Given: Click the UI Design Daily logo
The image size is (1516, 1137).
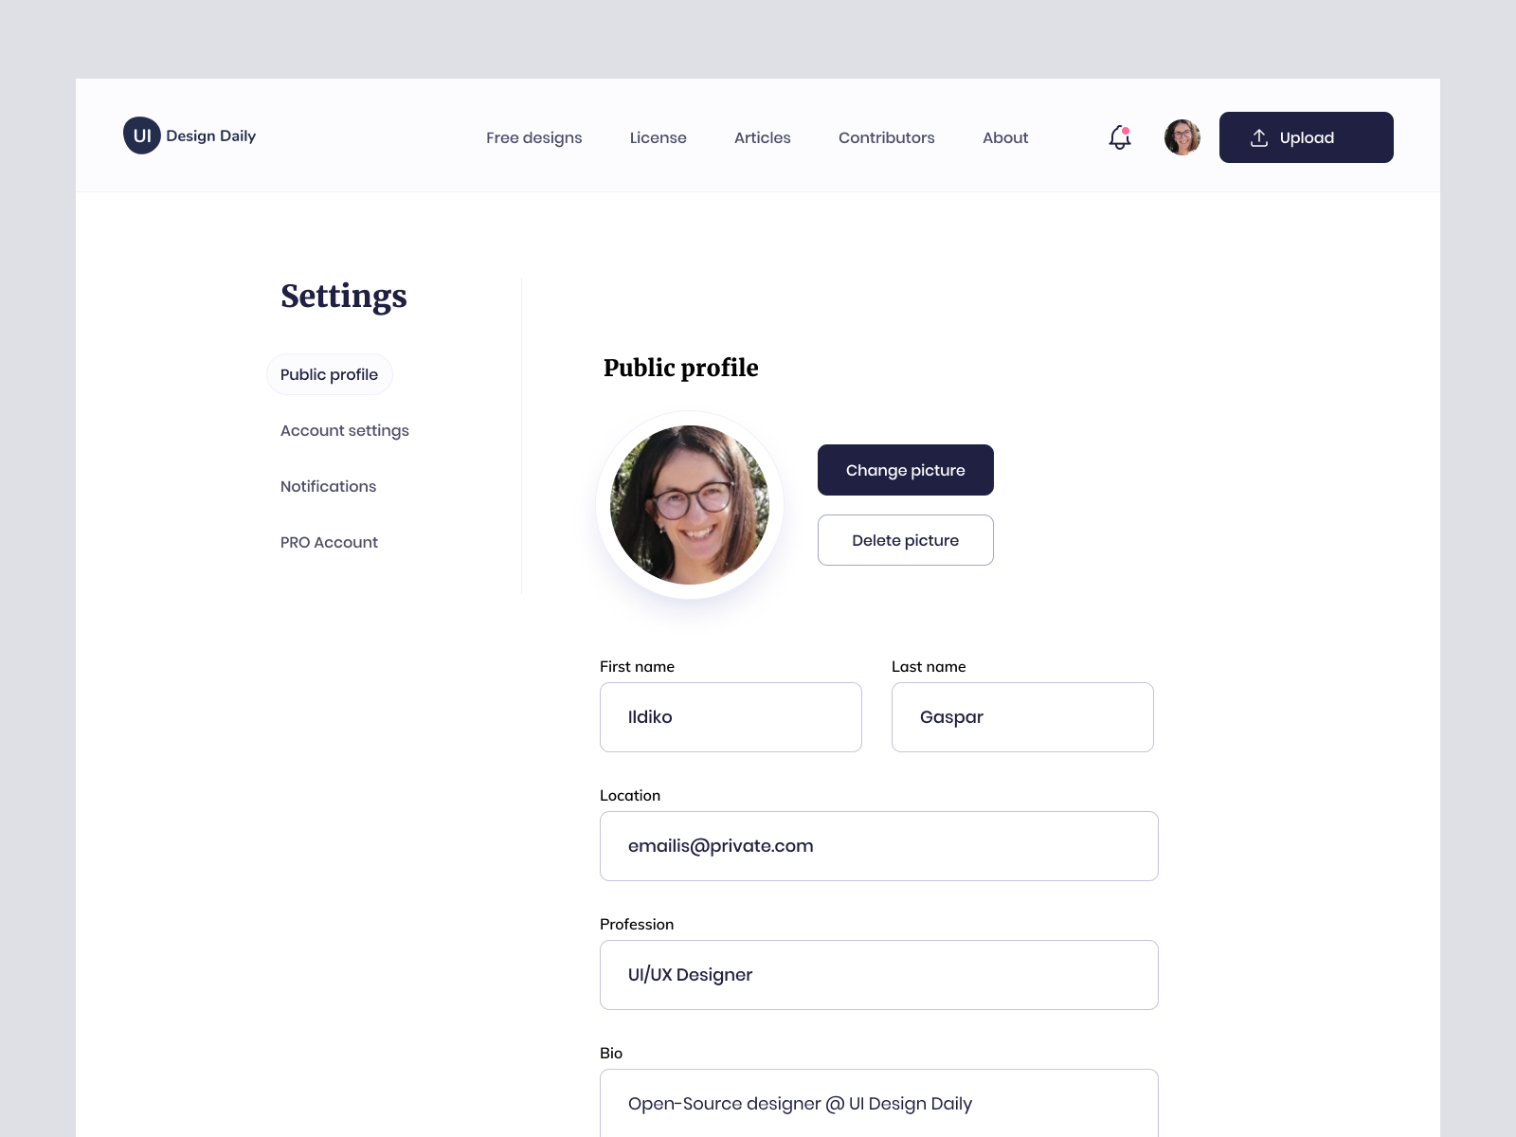Looking at the screenshot, I should 189,135.
